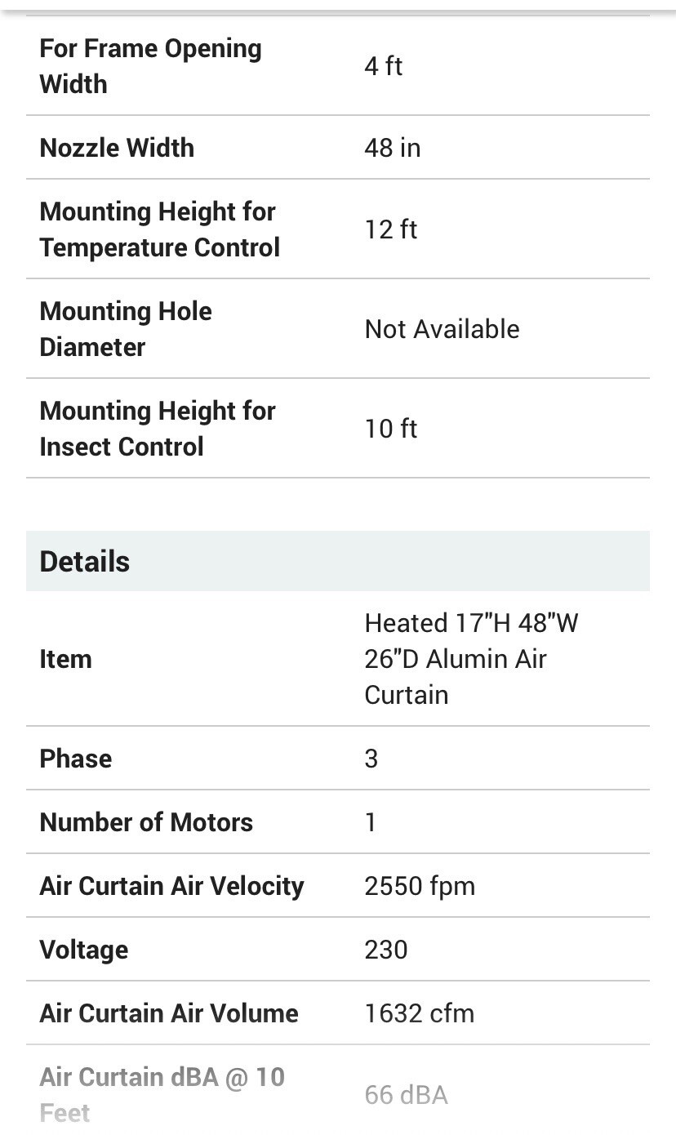
Task: Click the For Frame Opening Width label
Action: click(150, 66)
